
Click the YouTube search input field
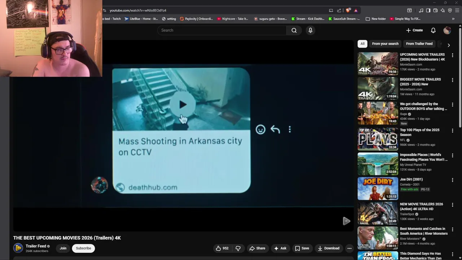(x=222, y=30)
